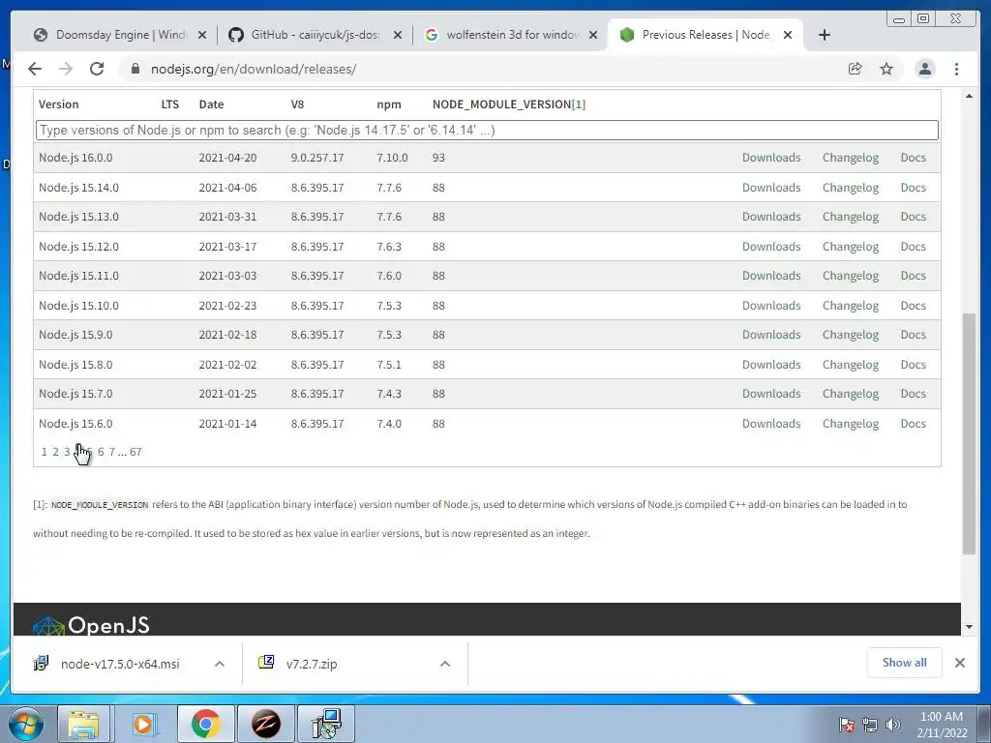Go to pagination page 2
The width and height of the screenshot is (991, 743).
pyautogui.click(x=55, y=452)
